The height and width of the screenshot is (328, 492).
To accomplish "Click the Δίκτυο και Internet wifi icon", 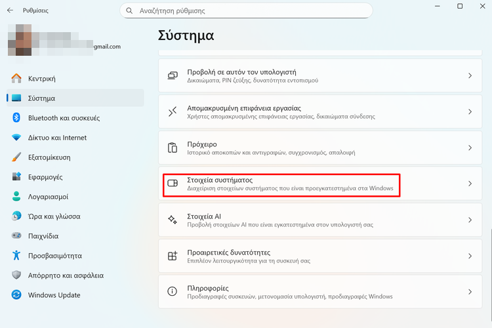I will (x=16, y=138).
